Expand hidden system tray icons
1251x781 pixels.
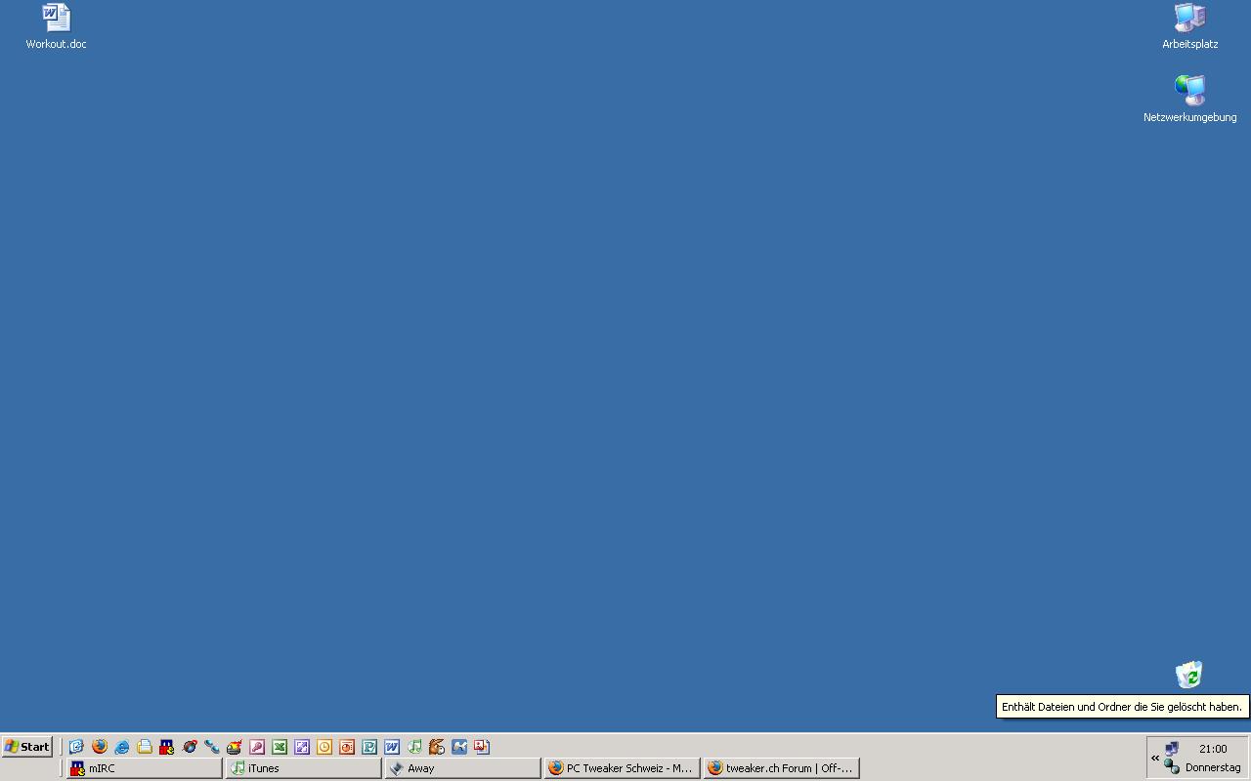click(1155, 758)
